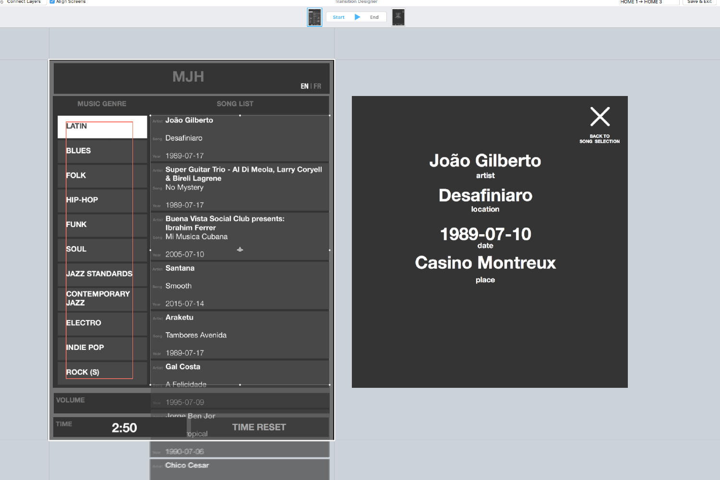Image resolution: width=720 pixels, height=480 pixels.
Task: Click the X close icon on the detail screen
Action: click(600, 117)
